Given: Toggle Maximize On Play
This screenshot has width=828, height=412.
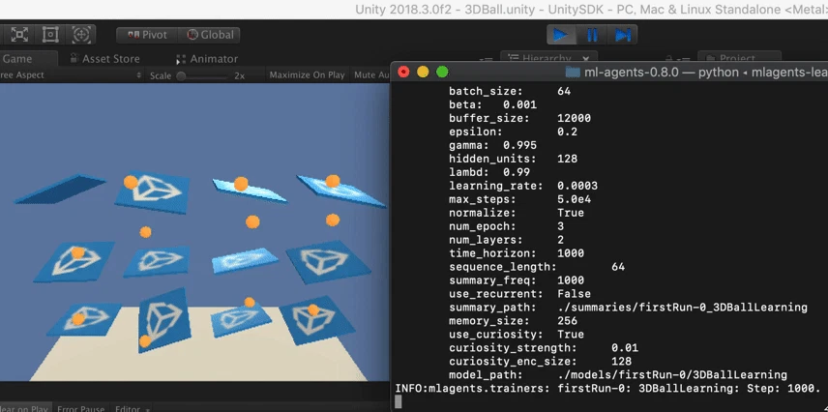Looking at the screenshot, I should pyautogui.click(x=307, y=75).
